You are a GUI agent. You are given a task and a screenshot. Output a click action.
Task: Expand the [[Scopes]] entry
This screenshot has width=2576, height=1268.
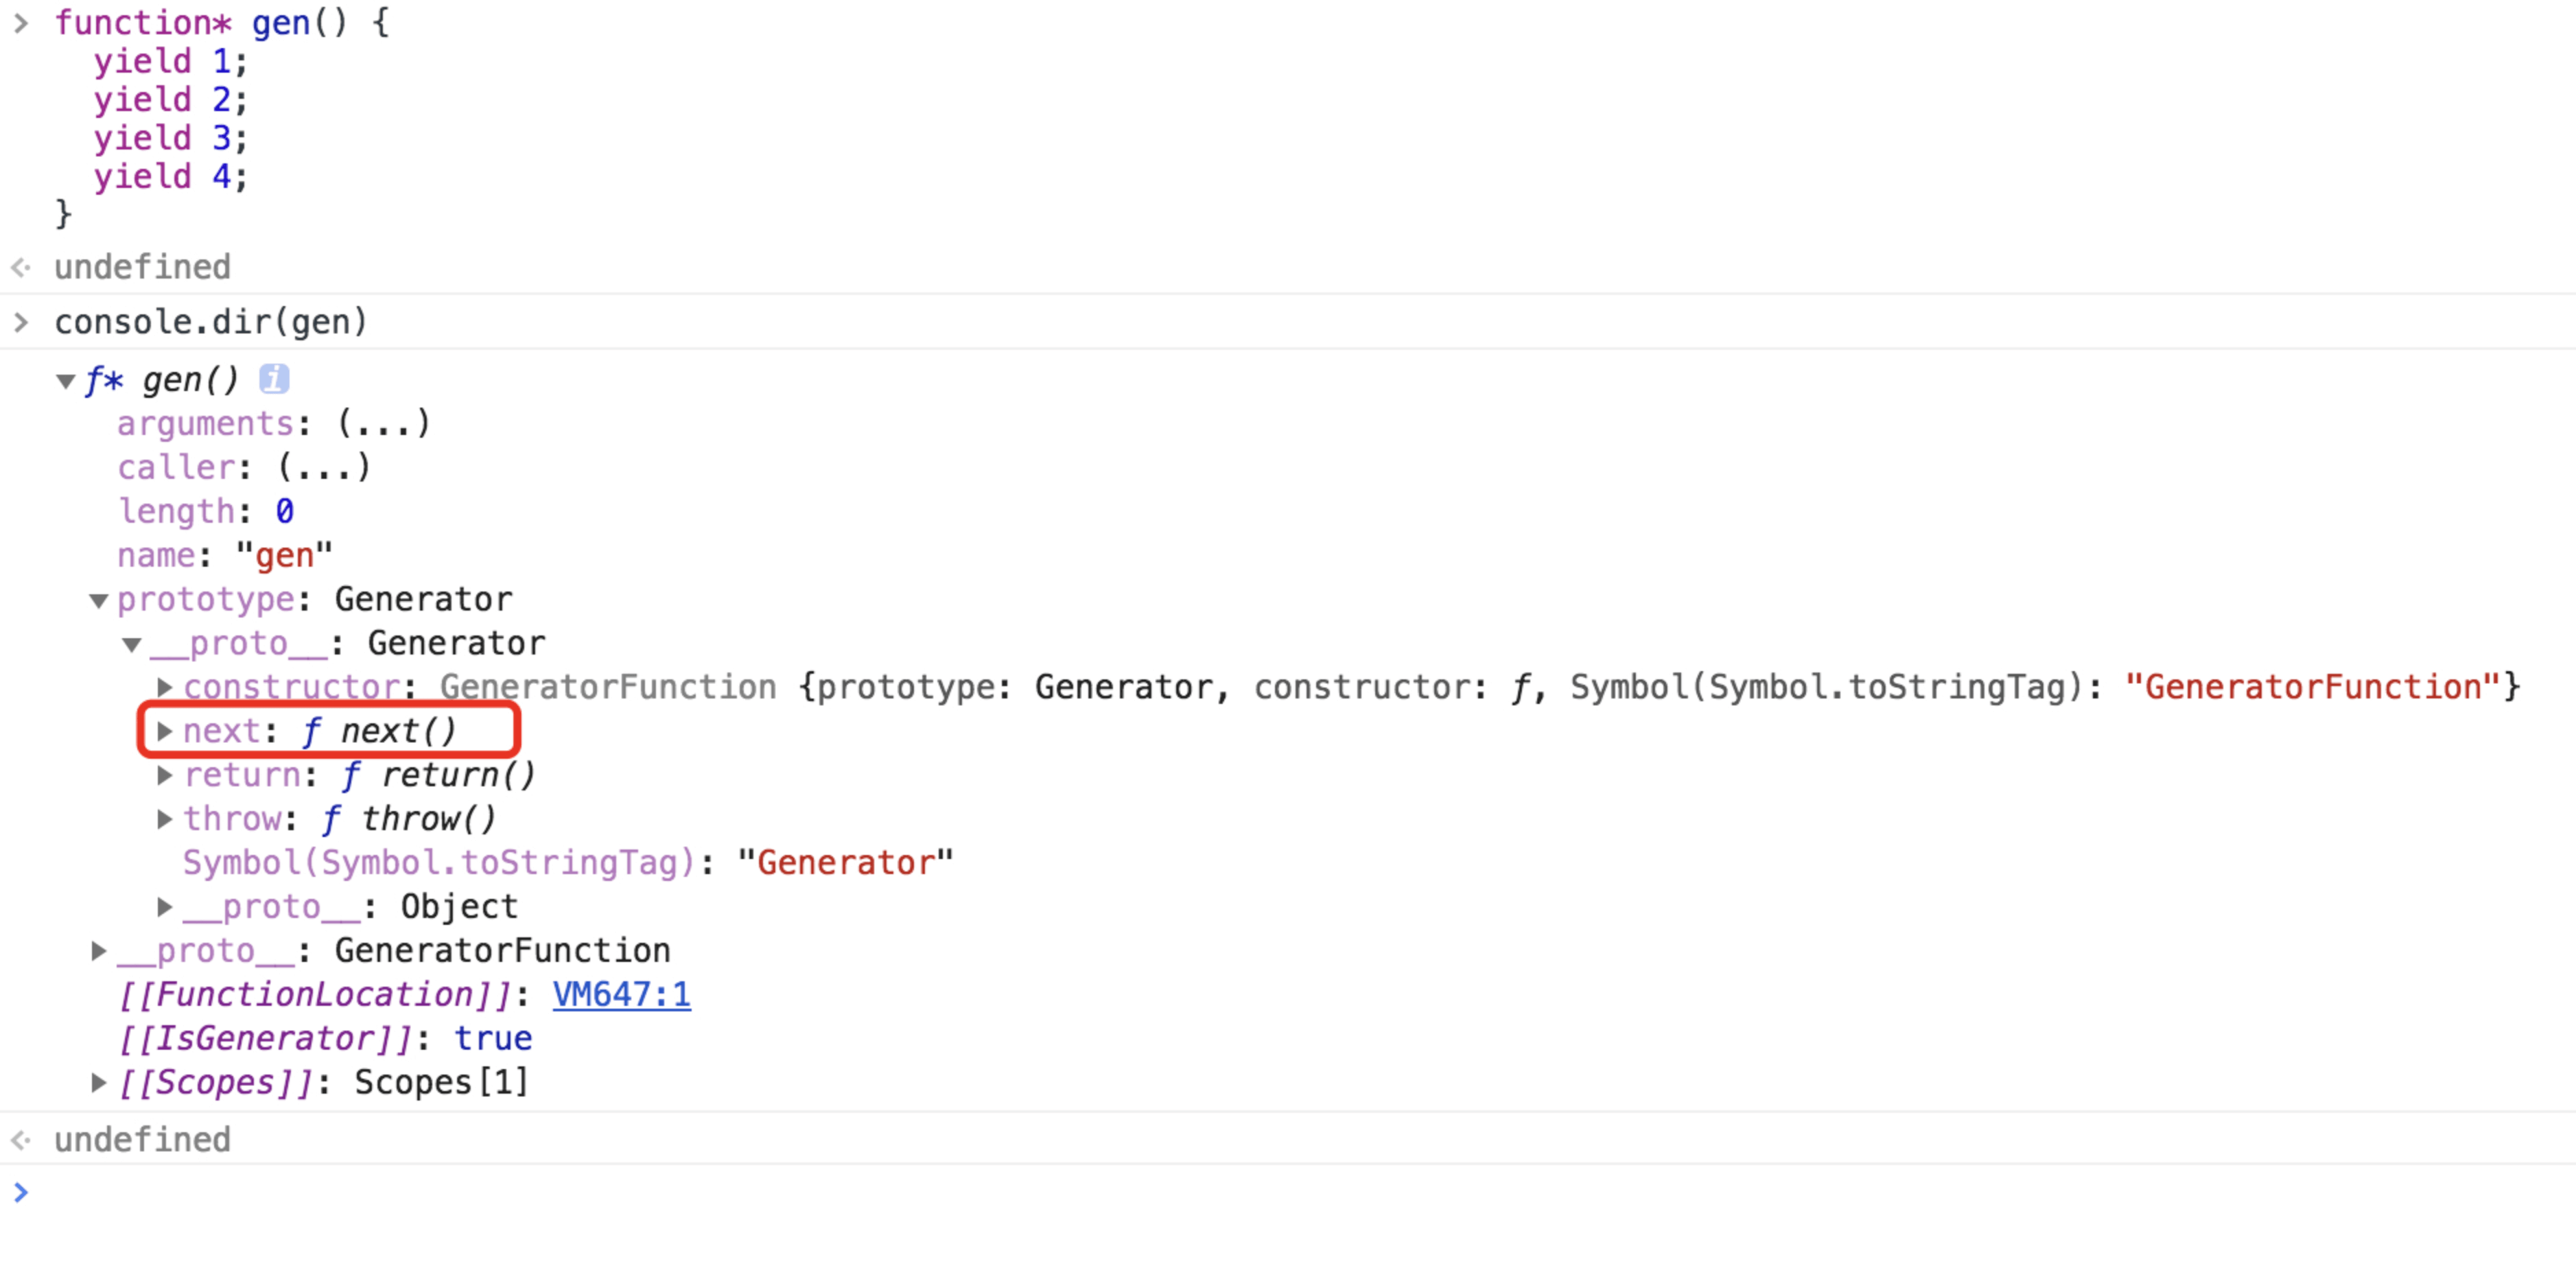click(x=98, y=1082)
